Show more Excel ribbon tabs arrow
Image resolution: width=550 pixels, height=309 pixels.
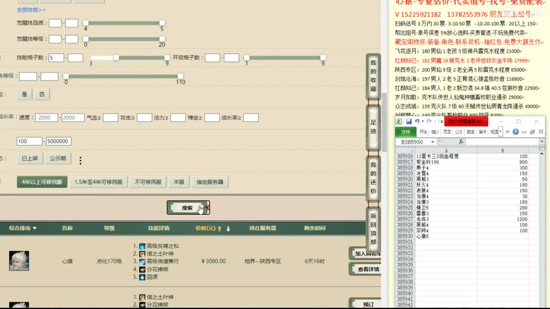(501, 132)
